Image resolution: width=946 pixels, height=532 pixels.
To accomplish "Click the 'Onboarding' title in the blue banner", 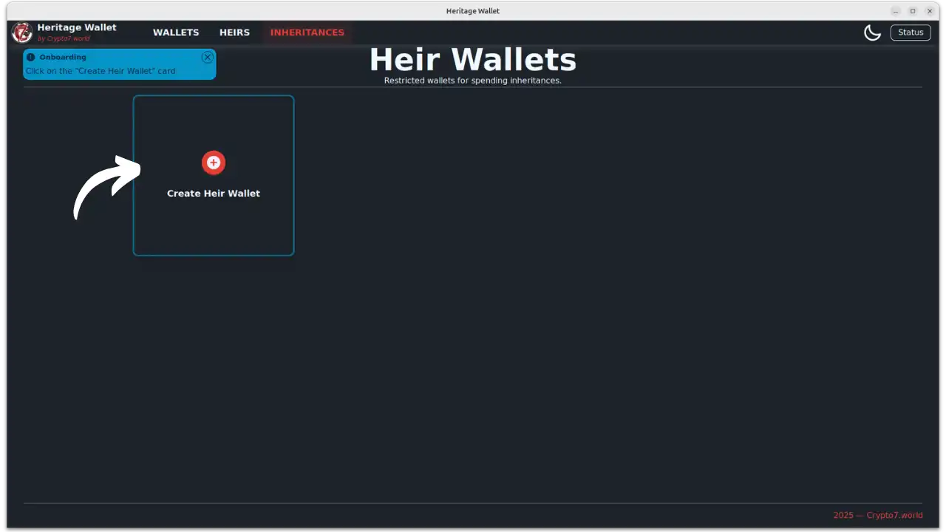I will 63,57.
